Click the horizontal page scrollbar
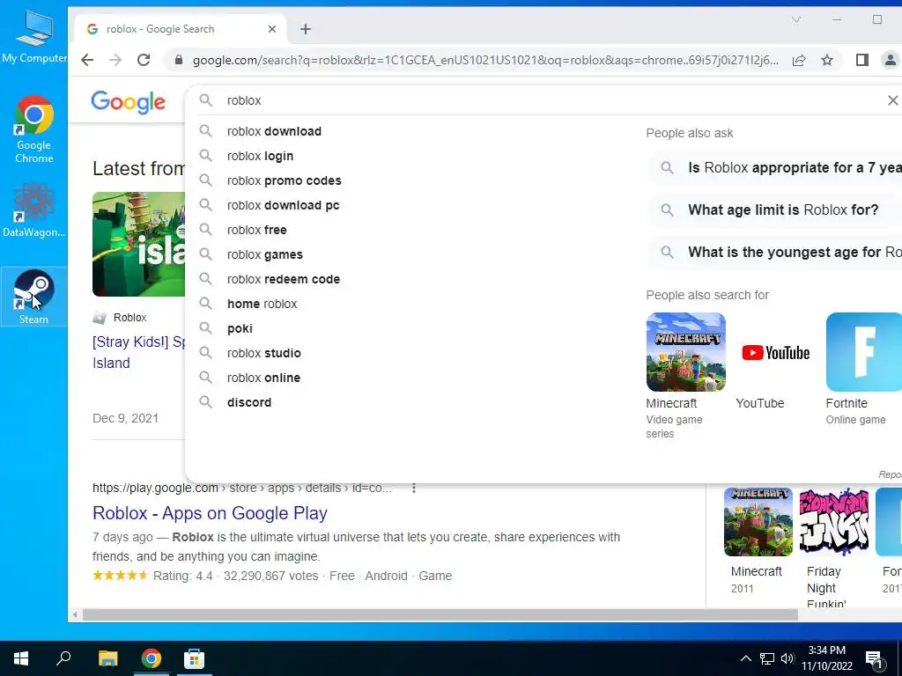 440,615
